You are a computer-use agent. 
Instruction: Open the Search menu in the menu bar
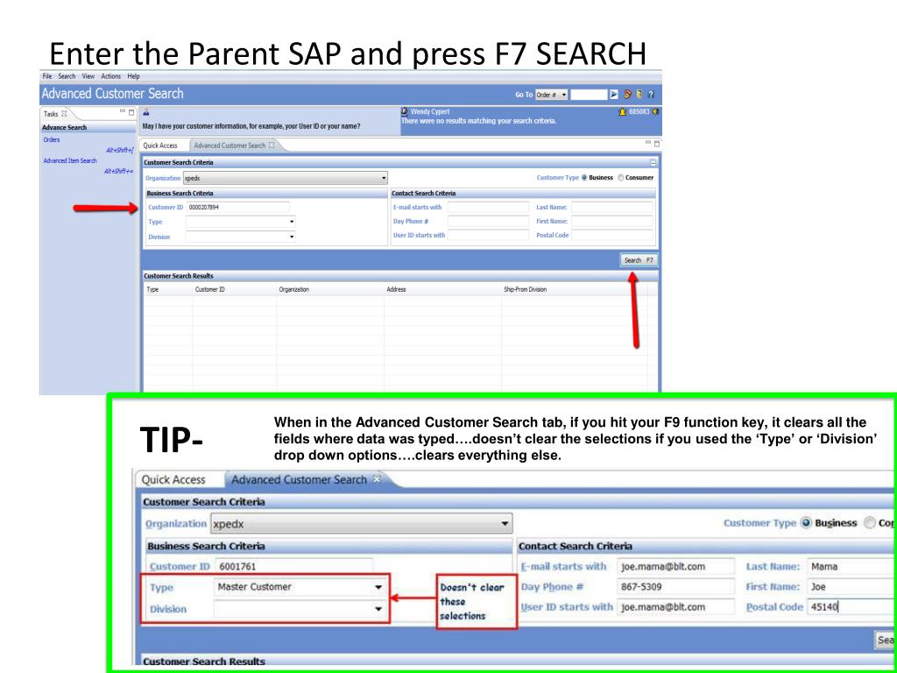tap(67, 76)
